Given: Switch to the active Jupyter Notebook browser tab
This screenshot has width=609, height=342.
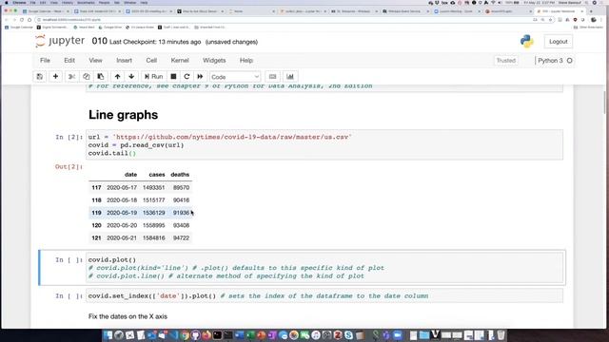Looking at the screenshot, I should point(560,11).
